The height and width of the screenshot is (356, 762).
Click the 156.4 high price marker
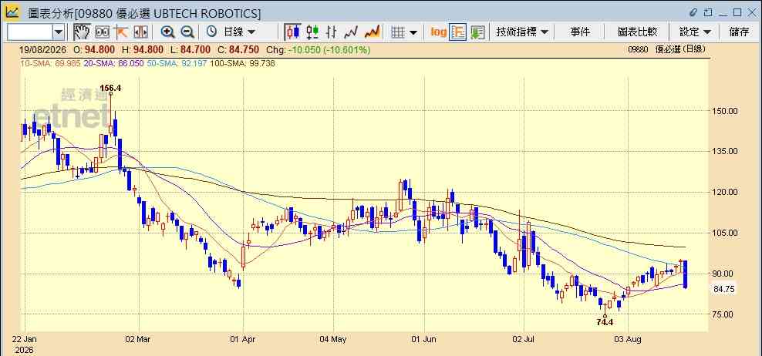(x=110, y=88)
